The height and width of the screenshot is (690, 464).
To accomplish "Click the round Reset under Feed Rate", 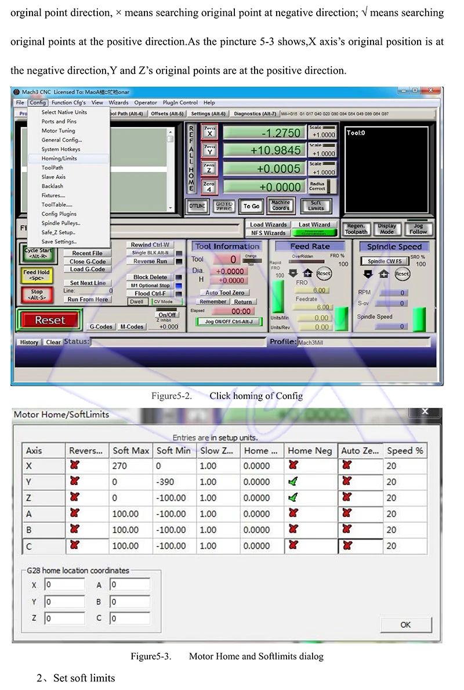I will click(x=324, y=274).
